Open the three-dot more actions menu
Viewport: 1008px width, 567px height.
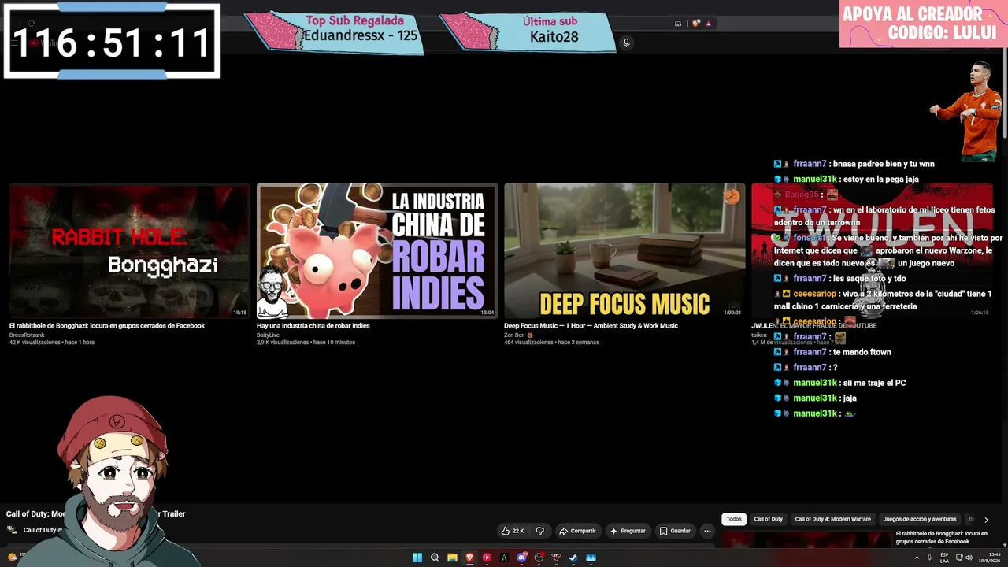(x=707, y=531)
